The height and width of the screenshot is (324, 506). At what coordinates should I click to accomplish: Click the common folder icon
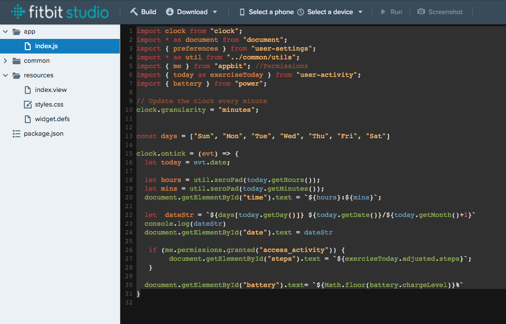17,61
